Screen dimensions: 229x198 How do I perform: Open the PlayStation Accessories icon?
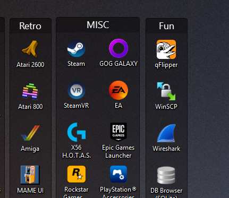point(118,174)
